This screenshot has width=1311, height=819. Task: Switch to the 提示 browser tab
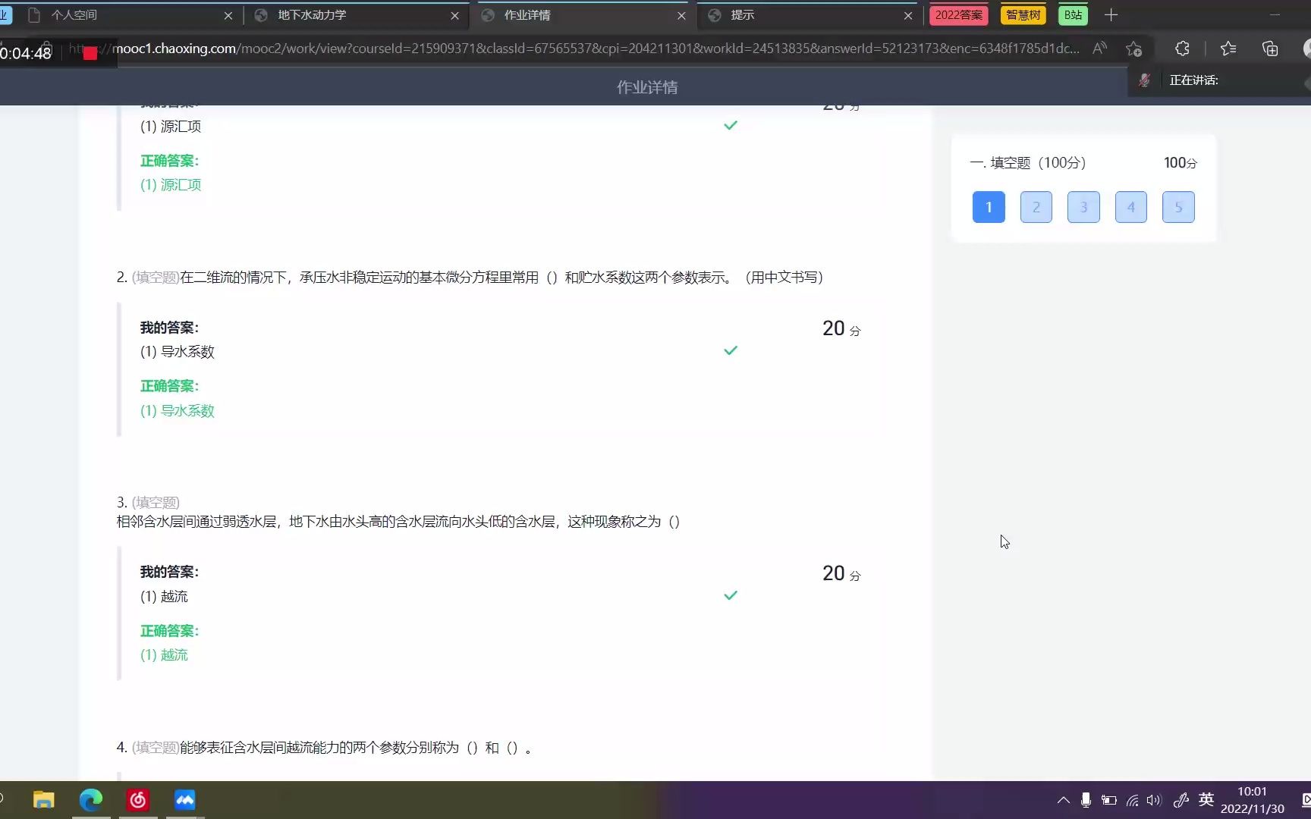click(x=808, y=15)
